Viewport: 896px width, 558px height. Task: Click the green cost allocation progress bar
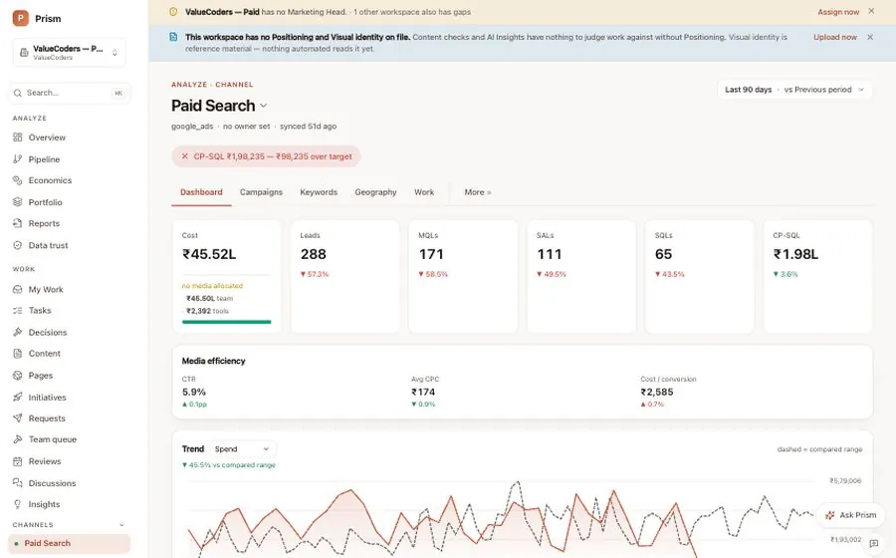click(226, 322)
